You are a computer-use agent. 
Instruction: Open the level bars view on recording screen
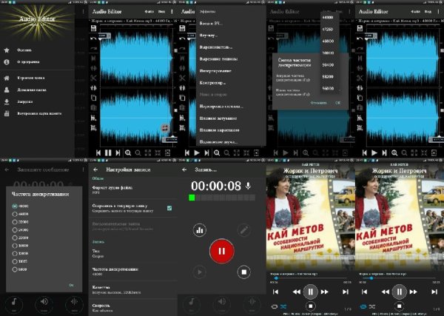click(200, 230)
